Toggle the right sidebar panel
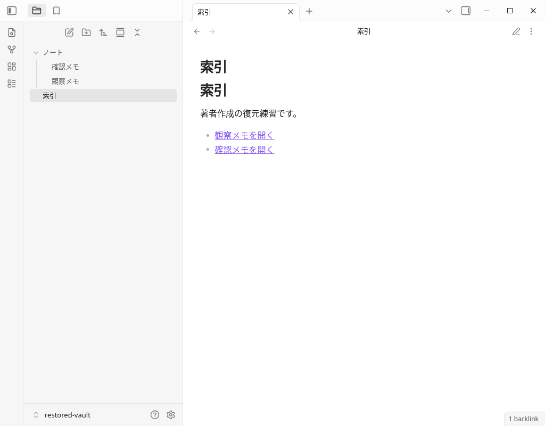This screenshot has height=426, width=545. click(x=466, y=11)
